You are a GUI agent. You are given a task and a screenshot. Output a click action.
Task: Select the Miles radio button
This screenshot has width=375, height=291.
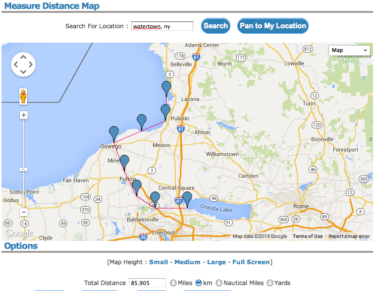tap(173, 283)
